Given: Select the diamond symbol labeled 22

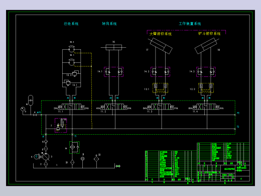Looking at the screenshot, I should [96, 158].
